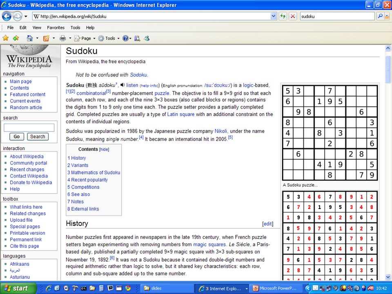Go back with the Back arrow button

7,16
